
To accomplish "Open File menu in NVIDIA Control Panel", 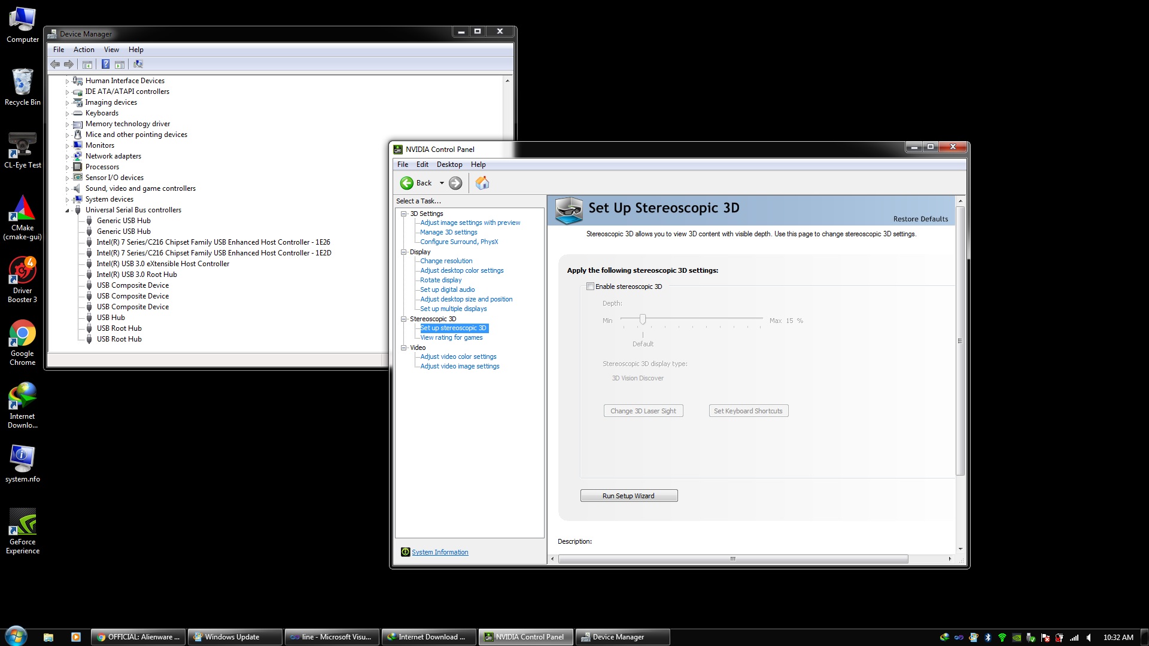I will click(403, 164).
